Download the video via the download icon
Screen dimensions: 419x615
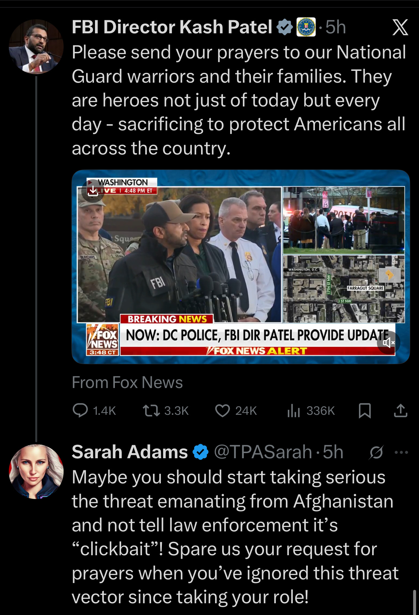coord(93,191)
